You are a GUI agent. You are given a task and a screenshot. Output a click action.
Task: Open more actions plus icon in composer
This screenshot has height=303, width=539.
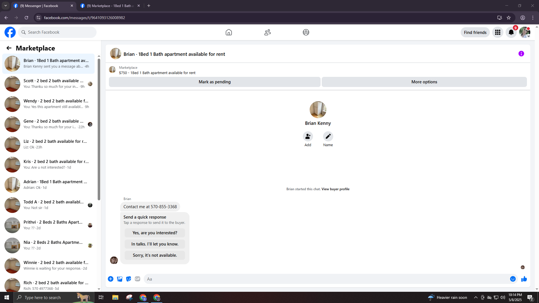pyautogui.click(x=111, y=279)
